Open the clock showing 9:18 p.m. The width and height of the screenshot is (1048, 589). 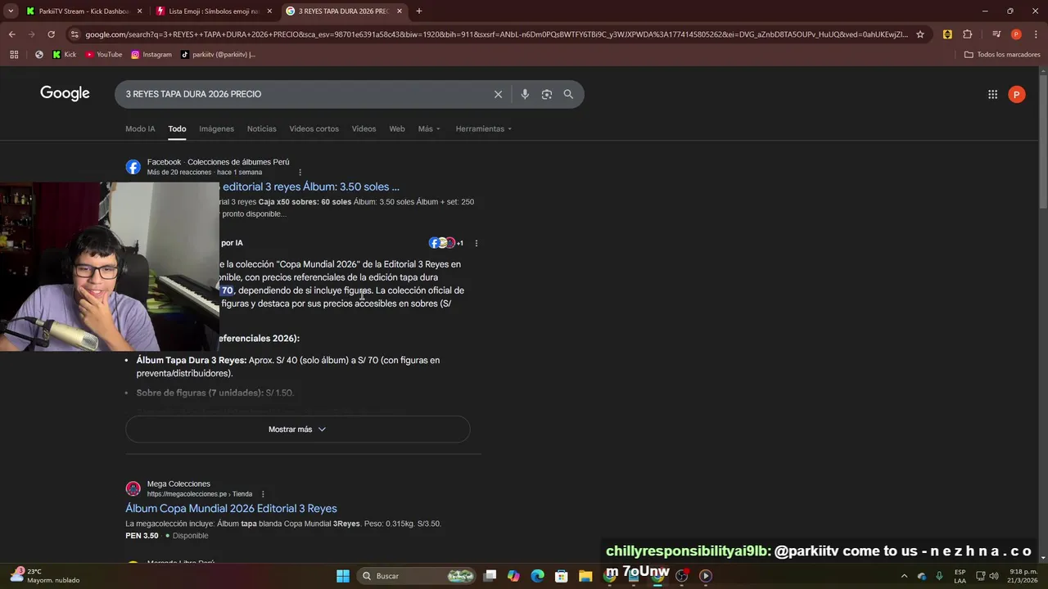(x=1023, y=576)
